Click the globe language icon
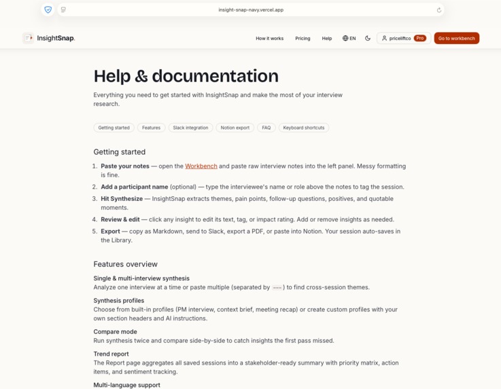Screen dimensions: 501x389 click(x=345, y=38)
